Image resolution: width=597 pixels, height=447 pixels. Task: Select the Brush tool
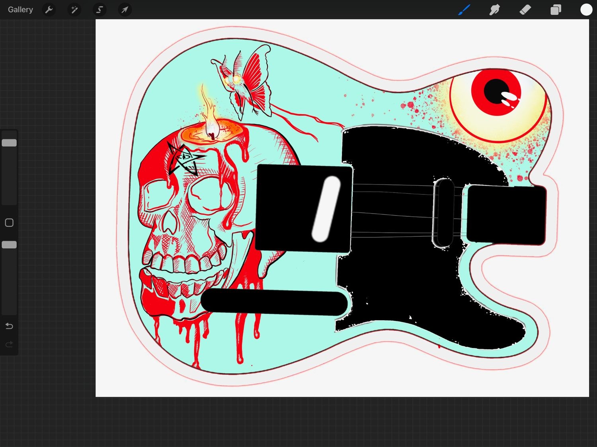(464, 10)
